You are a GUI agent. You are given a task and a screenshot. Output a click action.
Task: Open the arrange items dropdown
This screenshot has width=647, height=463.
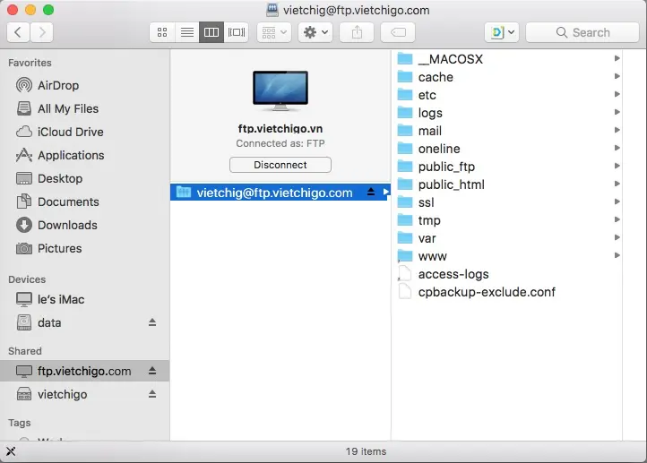pyautogui.click(x=274, y=32)
